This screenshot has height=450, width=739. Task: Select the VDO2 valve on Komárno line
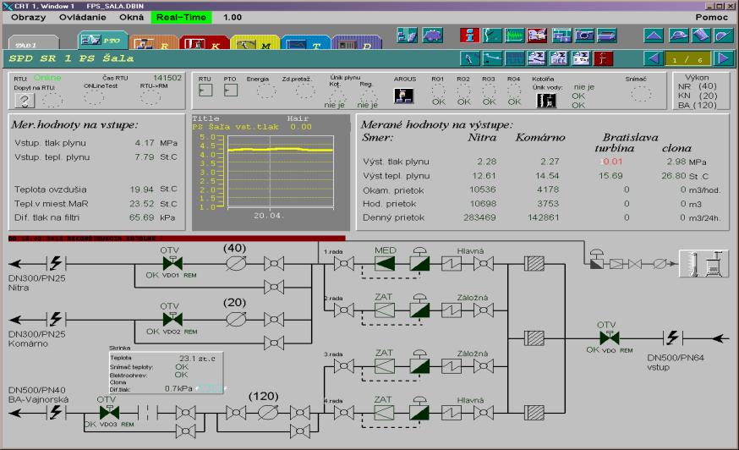tap(172, 320)
